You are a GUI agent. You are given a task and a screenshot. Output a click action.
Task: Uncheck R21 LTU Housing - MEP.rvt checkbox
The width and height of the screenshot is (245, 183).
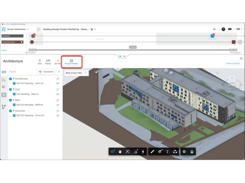pos(14,105)
